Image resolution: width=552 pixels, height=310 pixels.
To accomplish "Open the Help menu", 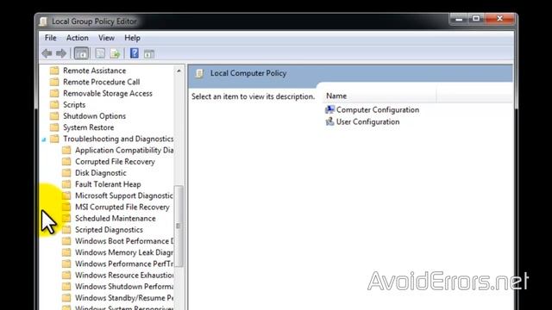I will (132, 38).
